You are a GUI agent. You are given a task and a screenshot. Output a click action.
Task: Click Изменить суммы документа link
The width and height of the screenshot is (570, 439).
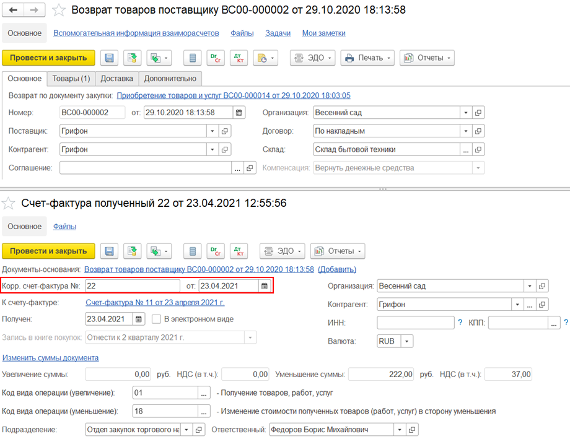51,358
